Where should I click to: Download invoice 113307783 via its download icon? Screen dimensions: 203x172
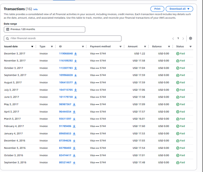[76, 68]
